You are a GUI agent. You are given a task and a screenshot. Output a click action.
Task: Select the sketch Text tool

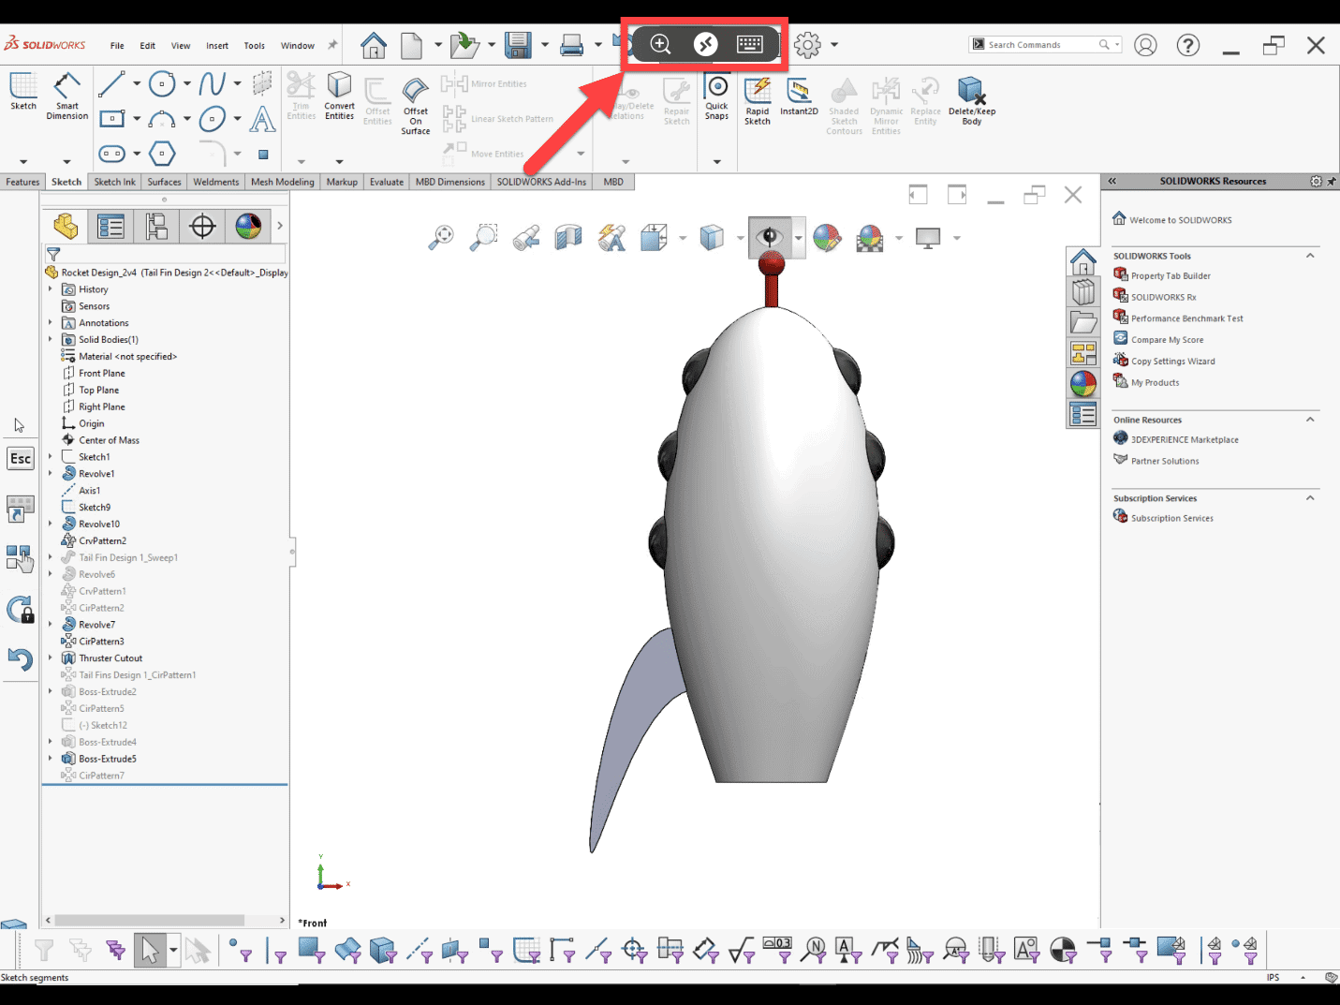click(263, 119)
